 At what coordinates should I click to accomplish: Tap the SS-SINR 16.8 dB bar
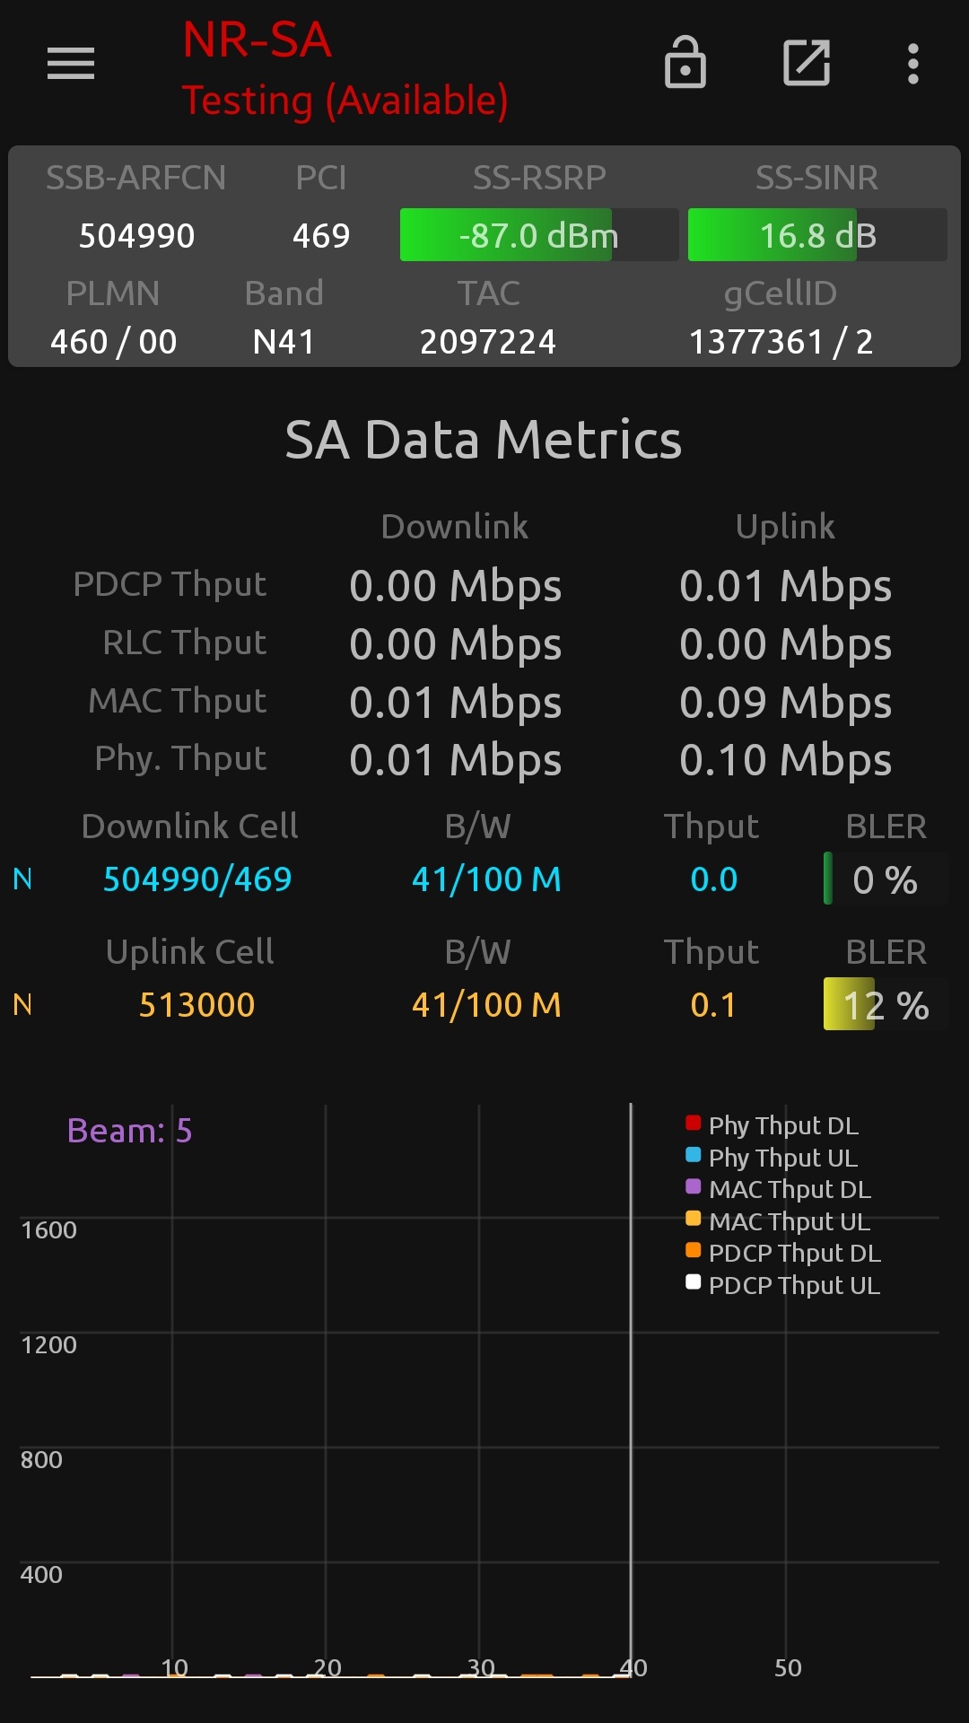click(817, 235)
